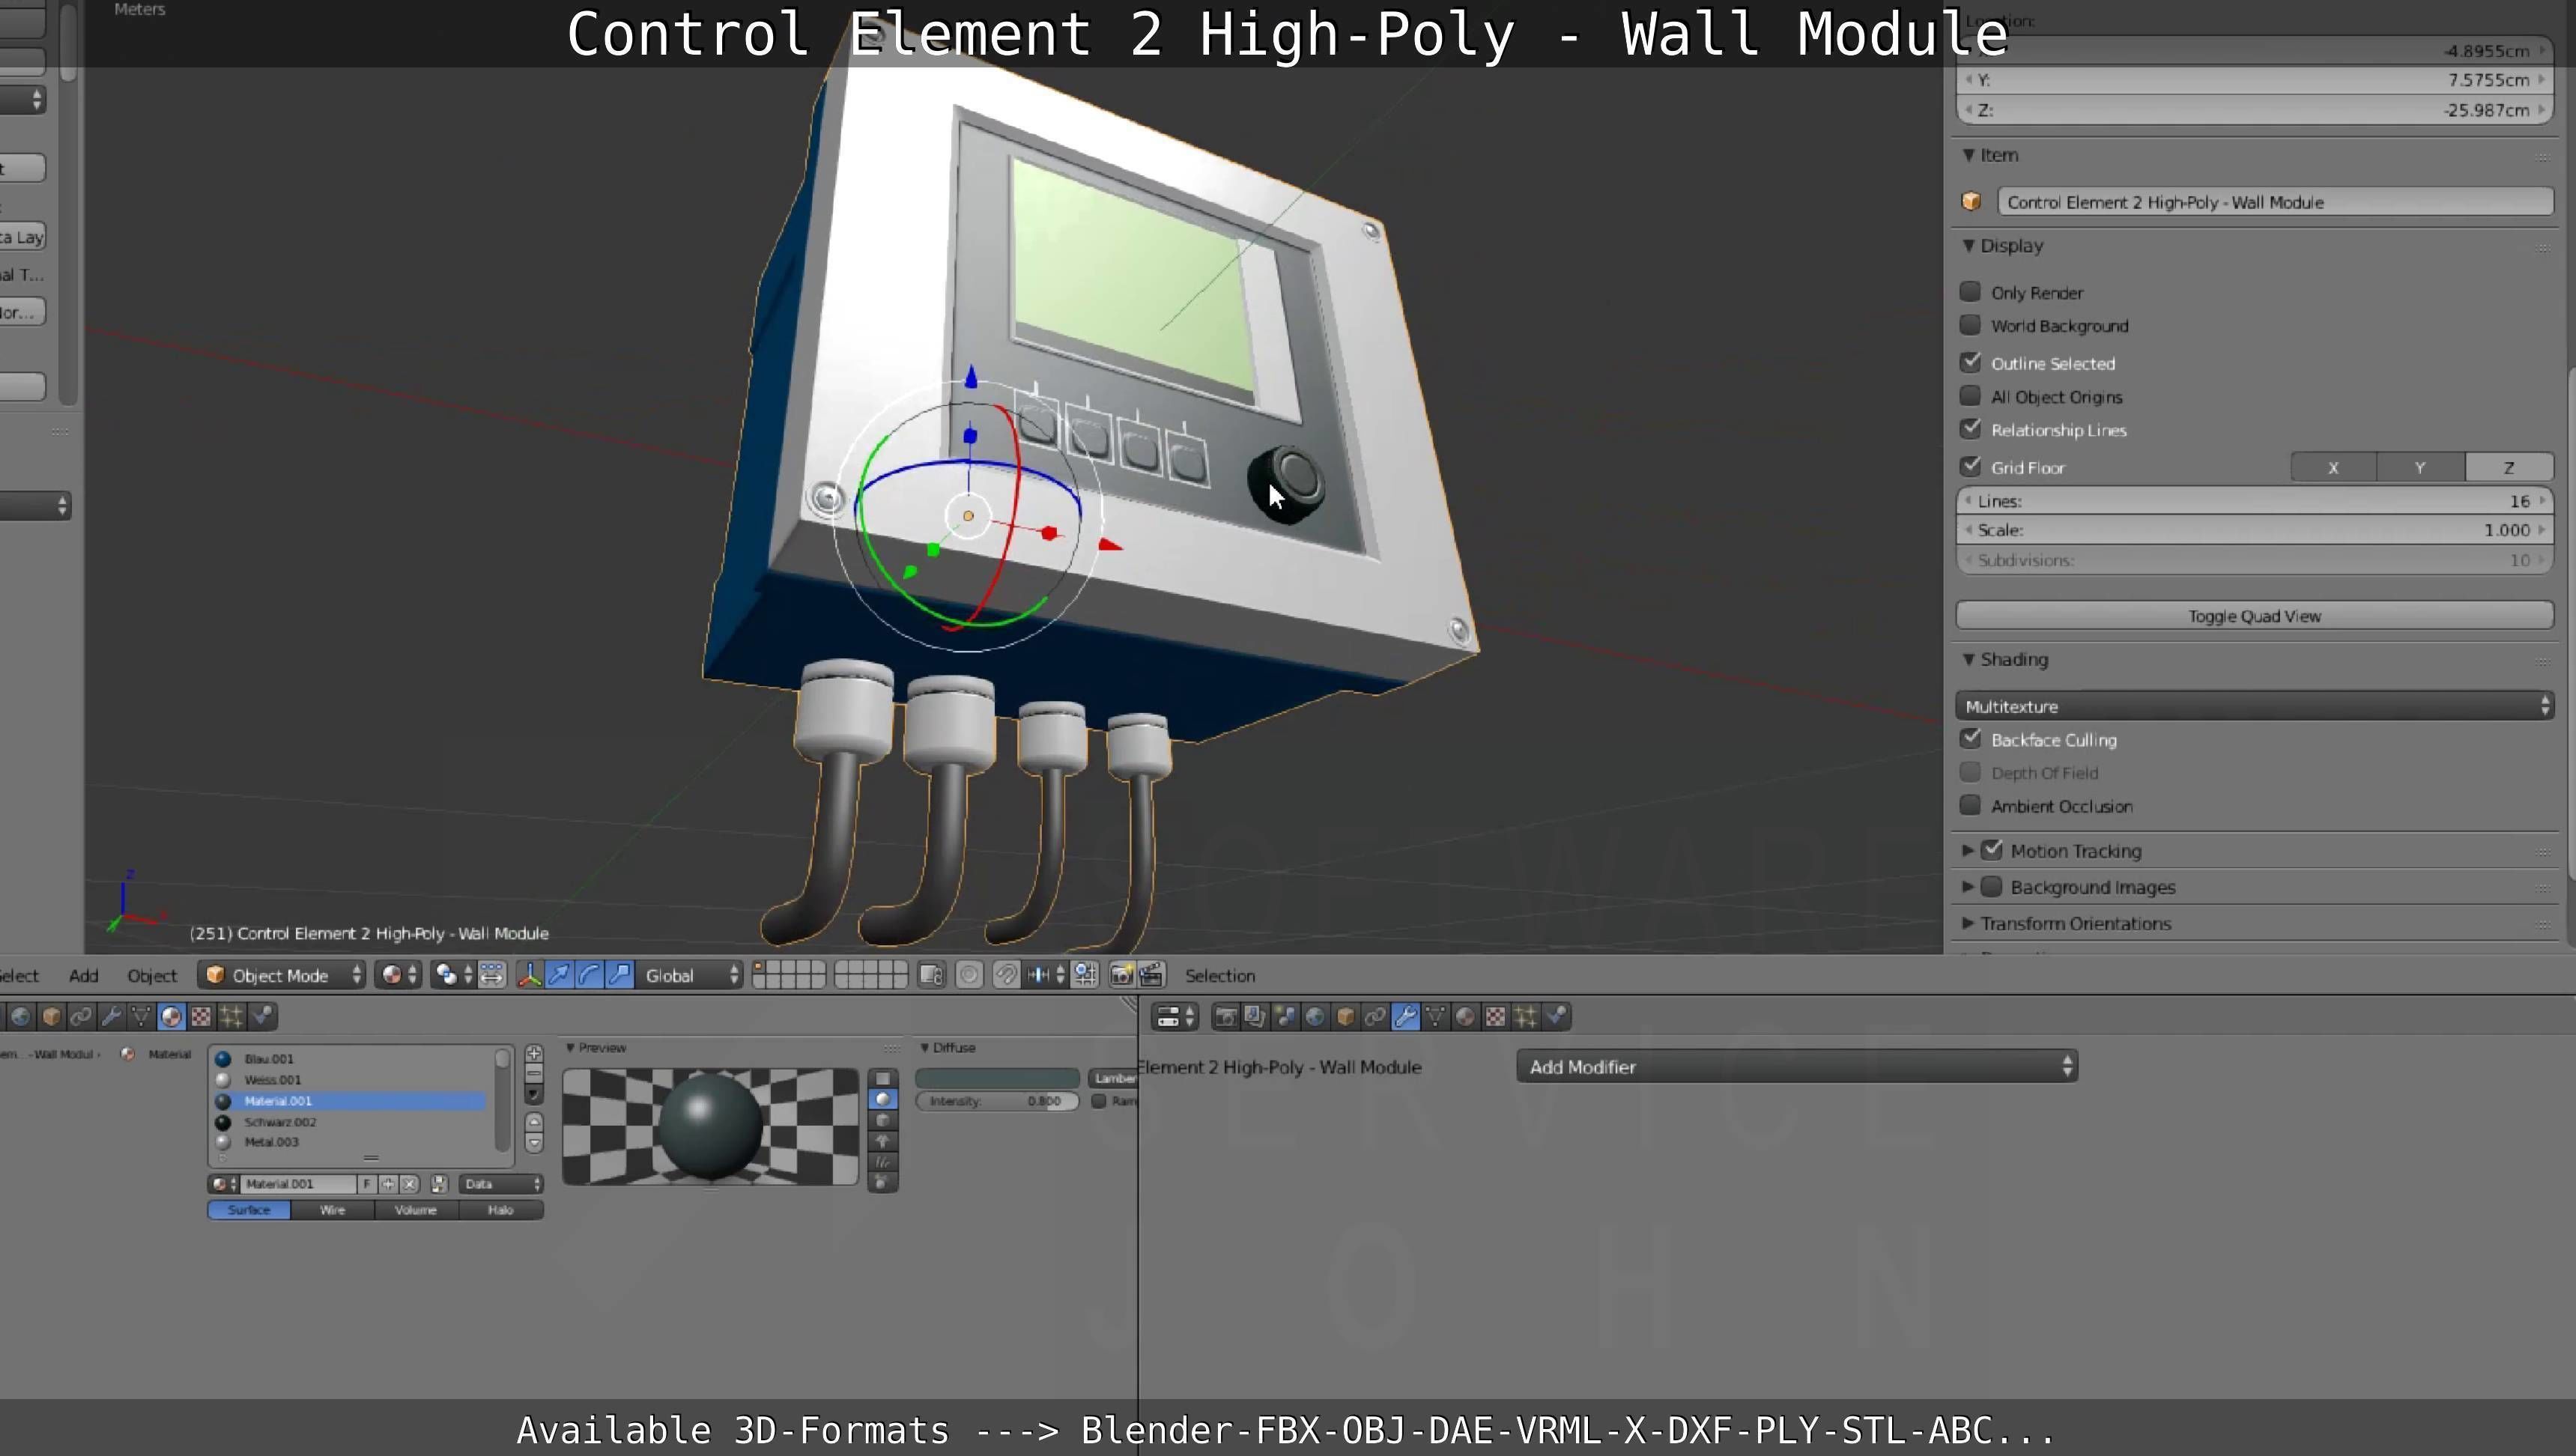Click rotate manipulator arc icon in 3D header

[590, 975]
